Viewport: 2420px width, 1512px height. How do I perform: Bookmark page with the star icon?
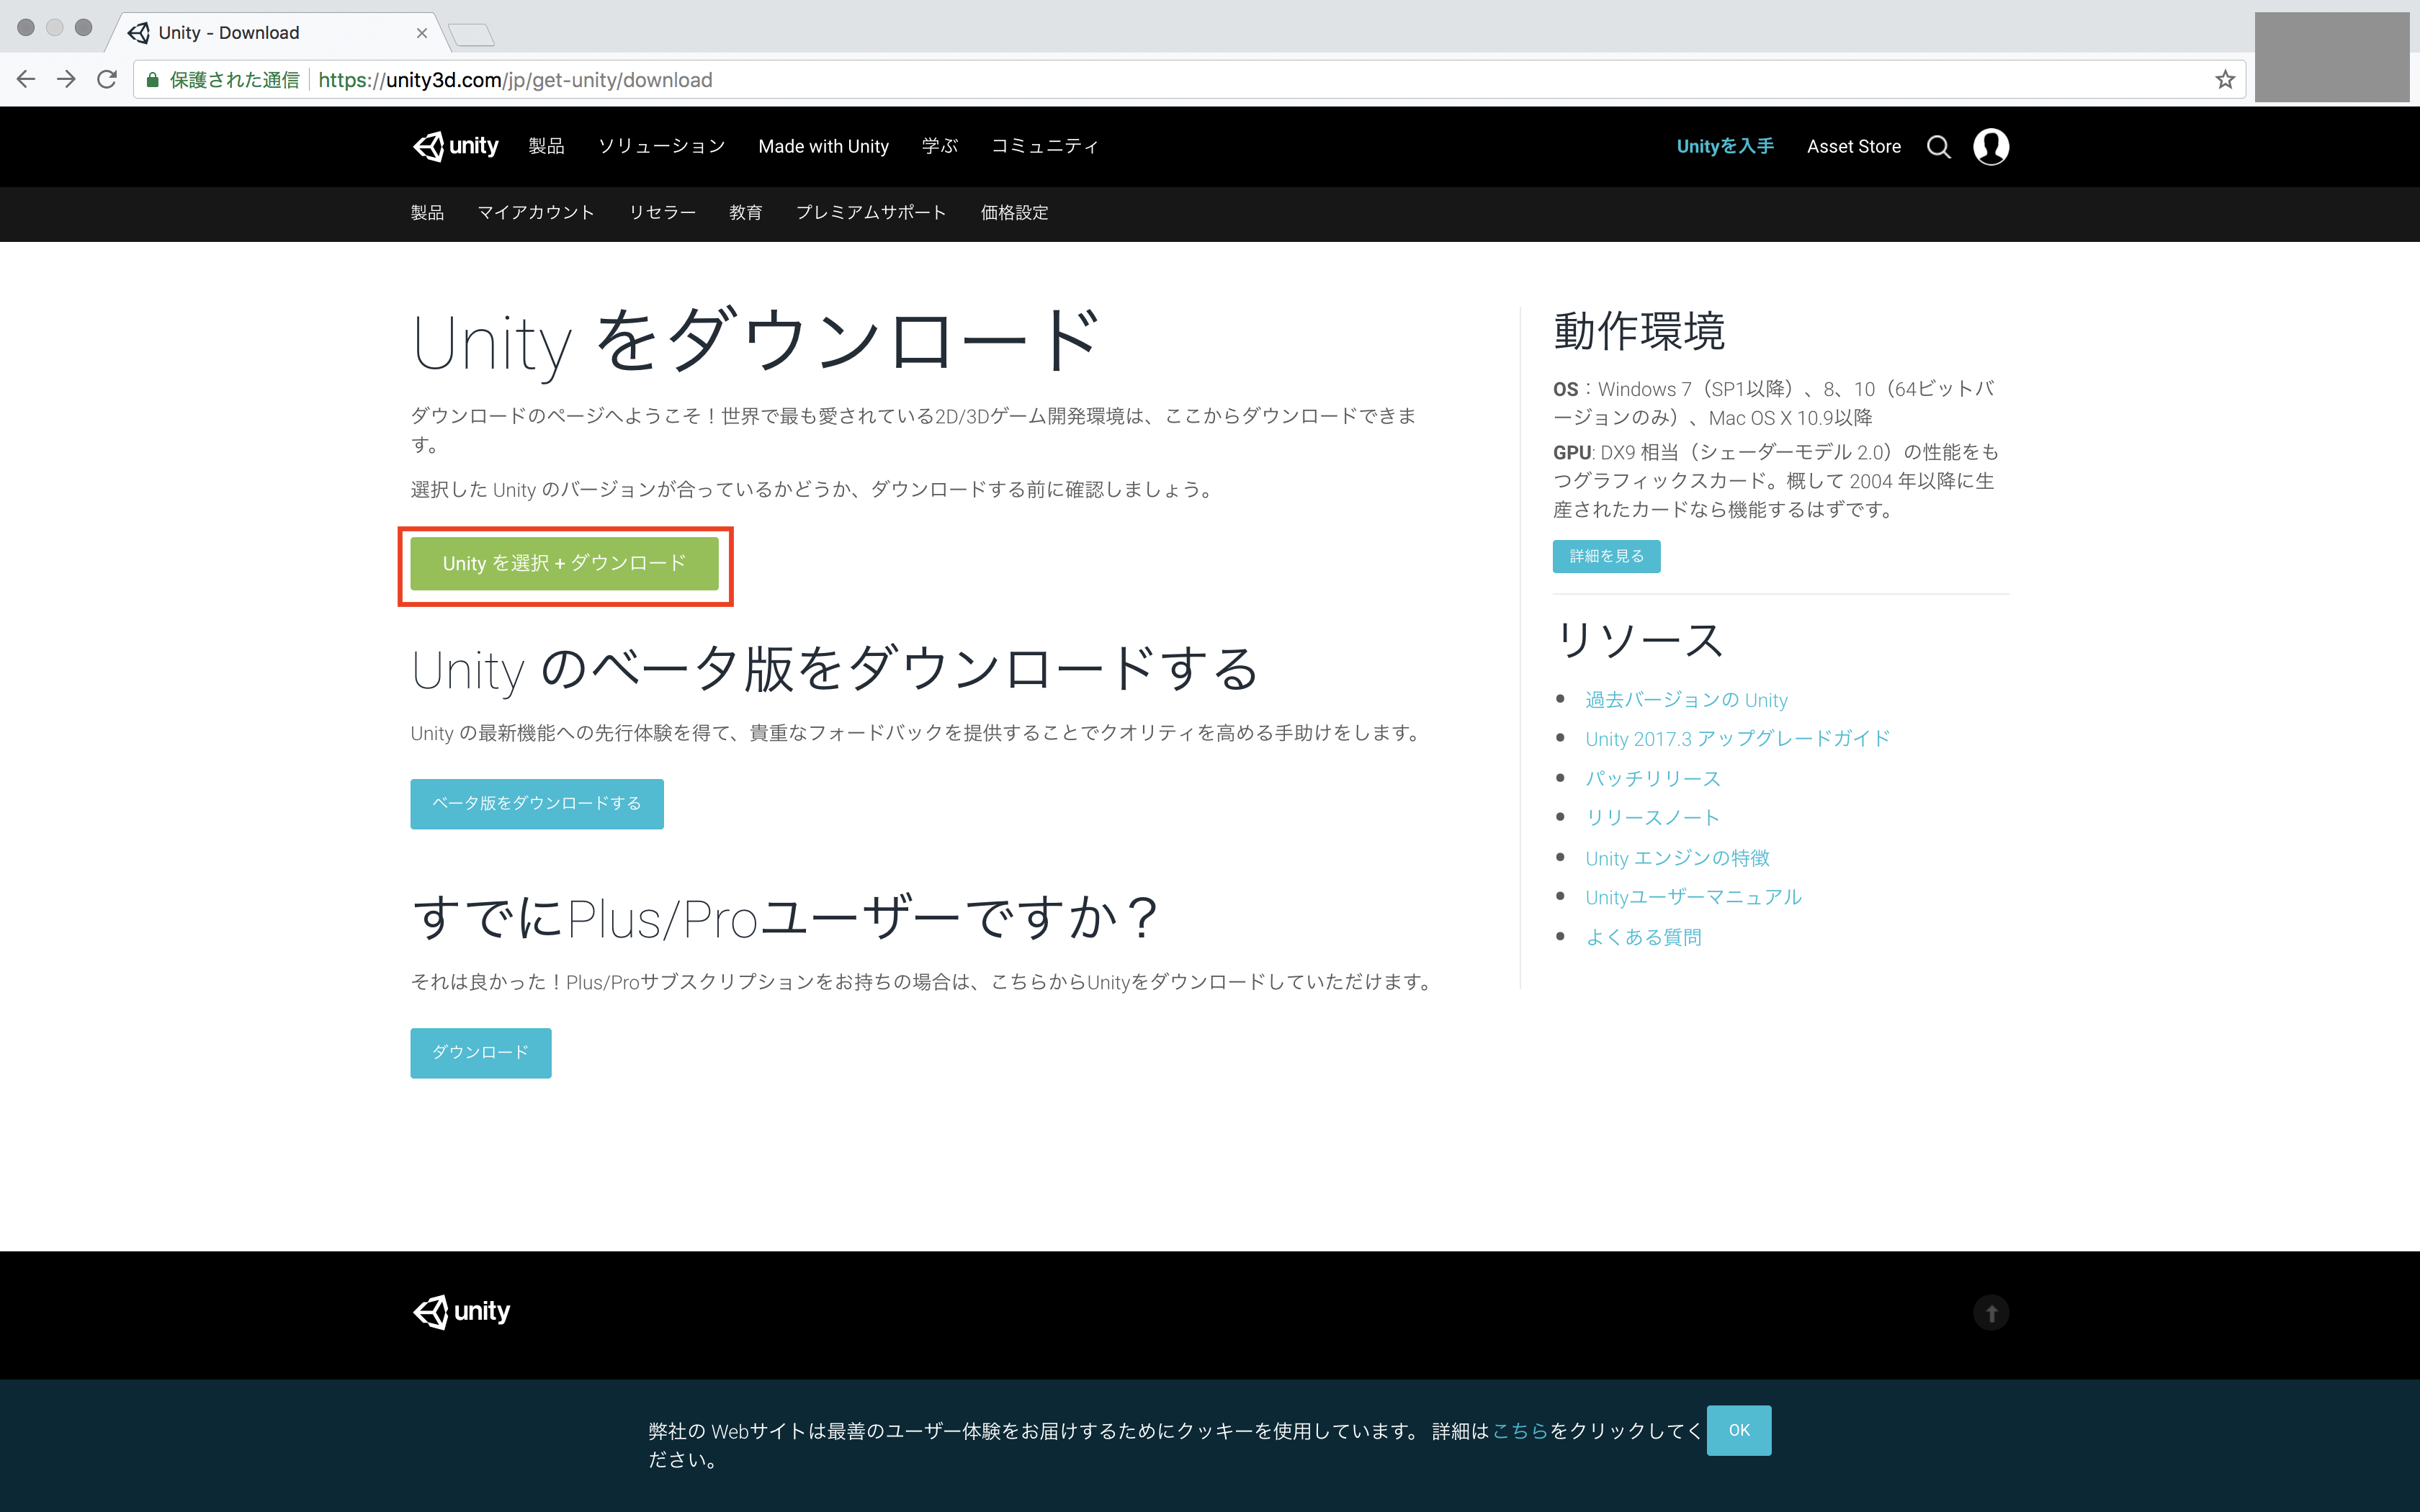[x=2224, y=80]
